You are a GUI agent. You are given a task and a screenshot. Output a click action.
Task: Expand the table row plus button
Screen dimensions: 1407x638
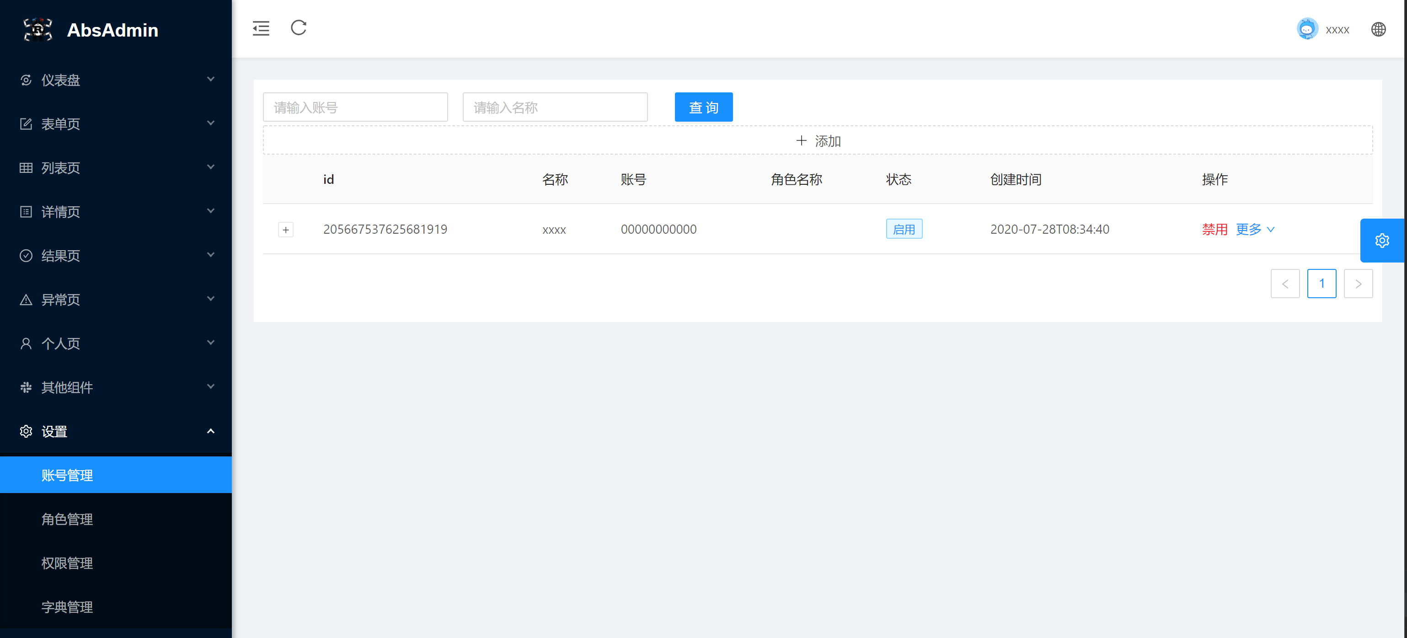point(286,230)
